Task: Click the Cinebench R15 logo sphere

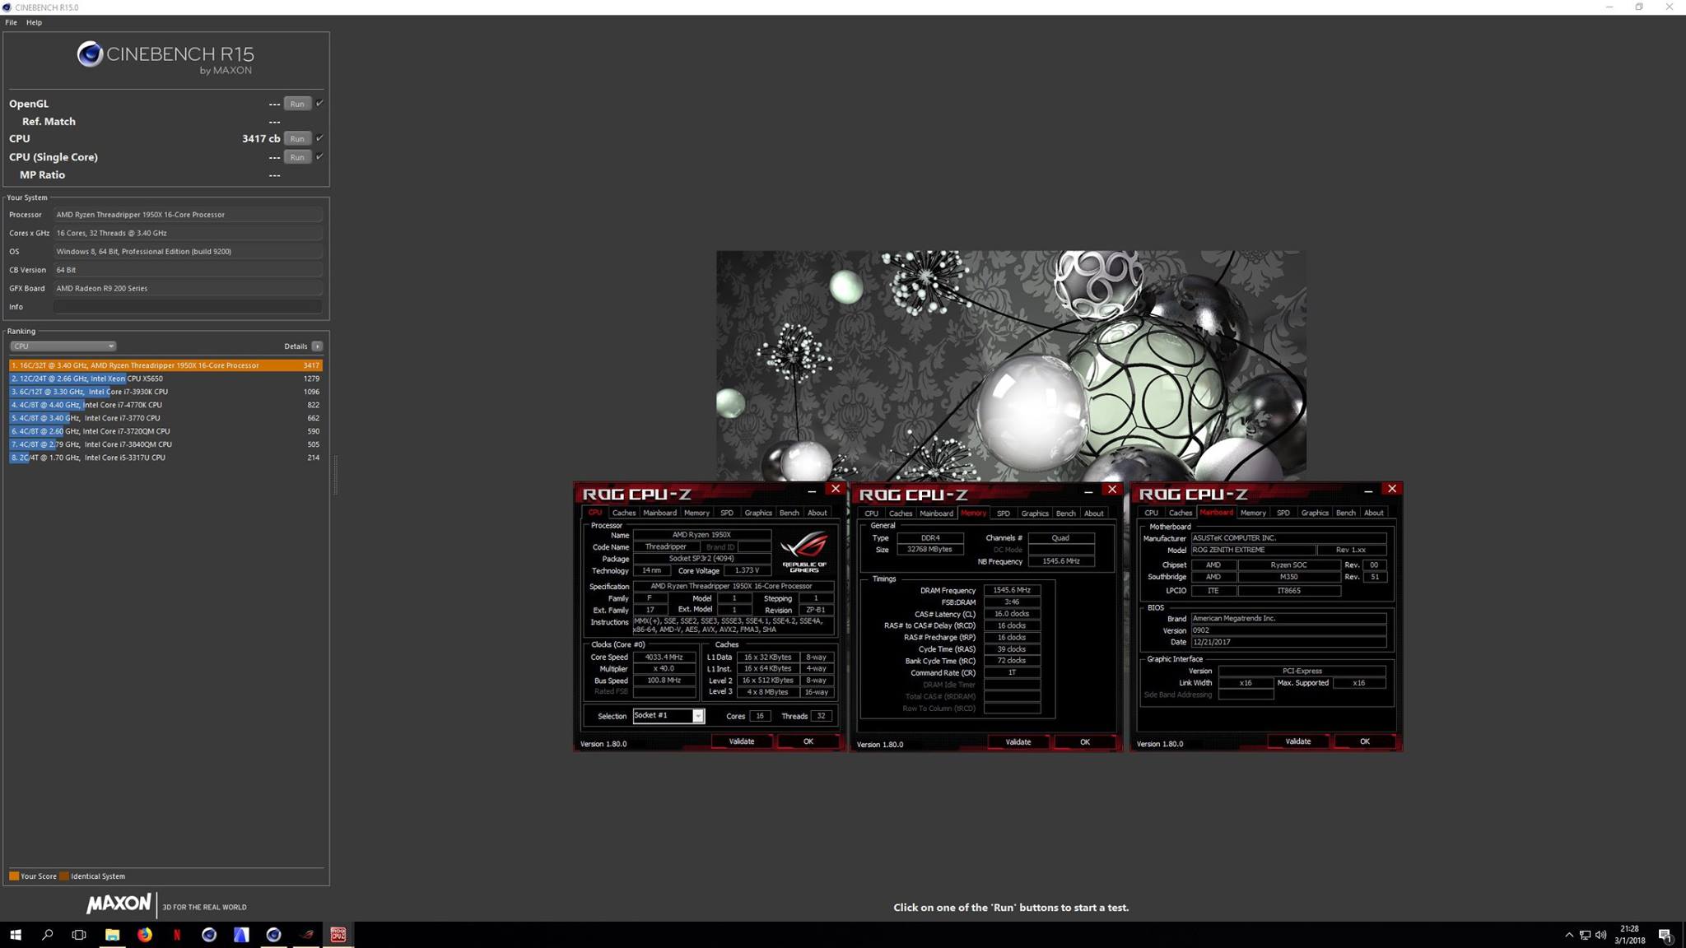Action: point(89,54)
